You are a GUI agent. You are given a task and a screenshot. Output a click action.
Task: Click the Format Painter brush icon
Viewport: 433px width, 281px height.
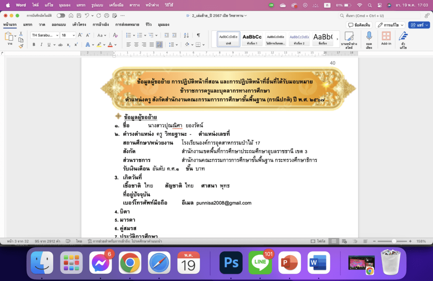click(x=21, y=46)
